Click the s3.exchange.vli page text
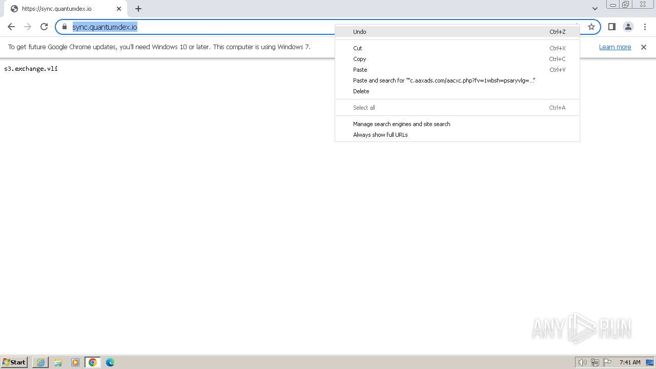 pos(31,69)
